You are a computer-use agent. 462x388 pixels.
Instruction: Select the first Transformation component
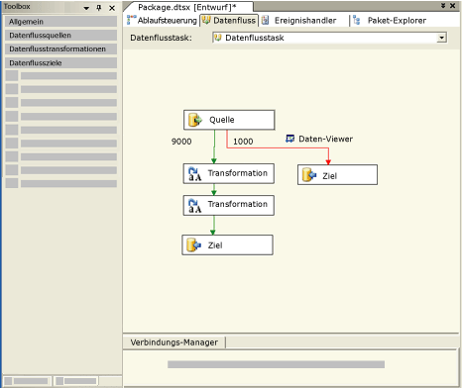[229, 173]
